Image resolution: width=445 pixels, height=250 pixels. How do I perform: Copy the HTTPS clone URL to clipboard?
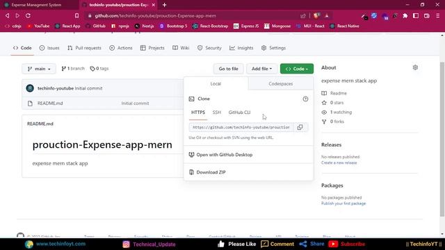coord(300,127)
